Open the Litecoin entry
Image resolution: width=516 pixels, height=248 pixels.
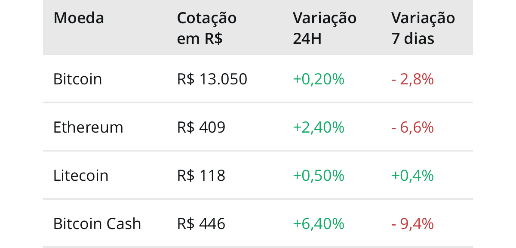click(81, 176)
